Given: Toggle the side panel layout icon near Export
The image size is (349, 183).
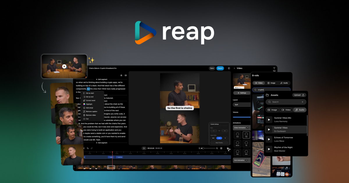Looking at the screenshot, I should [229, 68].
